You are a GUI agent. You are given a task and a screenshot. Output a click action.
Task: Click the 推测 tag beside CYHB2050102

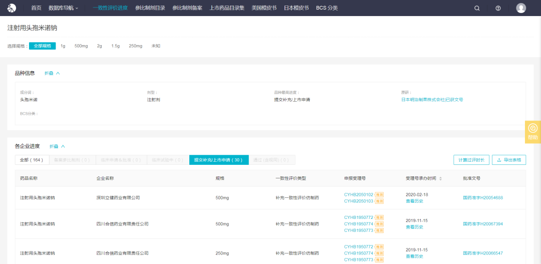coord(379,194)
